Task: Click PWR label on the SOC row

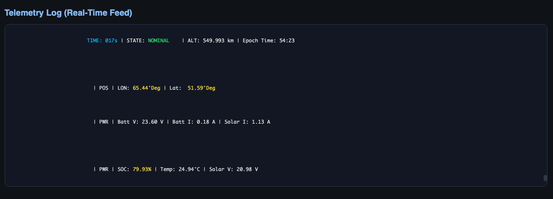Action: (104, 169)
